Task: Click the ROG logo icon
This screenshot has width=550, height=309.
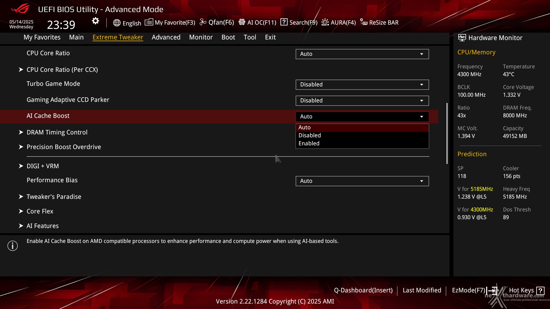Action: click(x=20, y=9)
